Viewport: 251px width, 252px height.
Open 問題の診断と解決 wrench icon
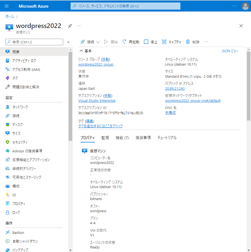click(8, 87)
